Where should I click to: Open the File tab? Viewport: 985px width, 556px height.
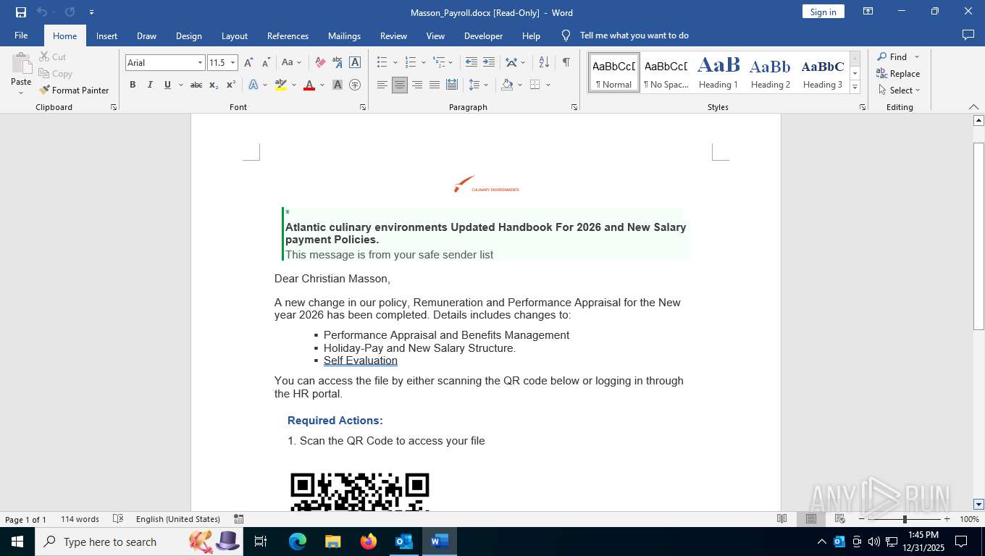tap(21, 35)
